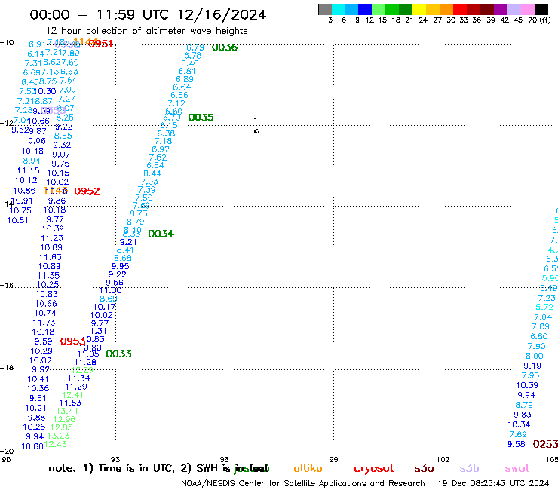
Task: Click the wave height value 6.40
Action: [x=190, y=63]
